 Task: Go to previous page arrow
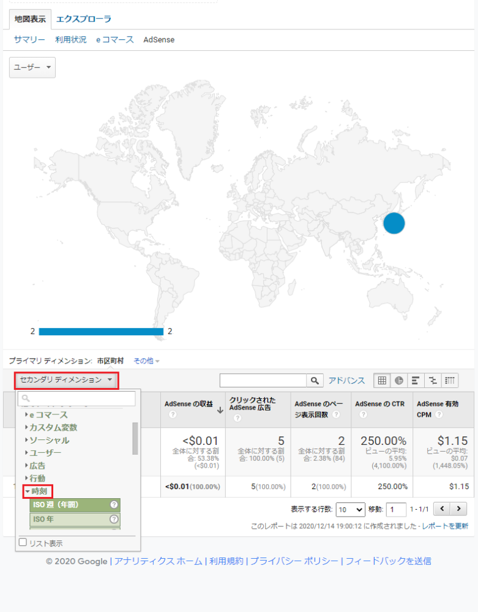[x=442, y=509]
